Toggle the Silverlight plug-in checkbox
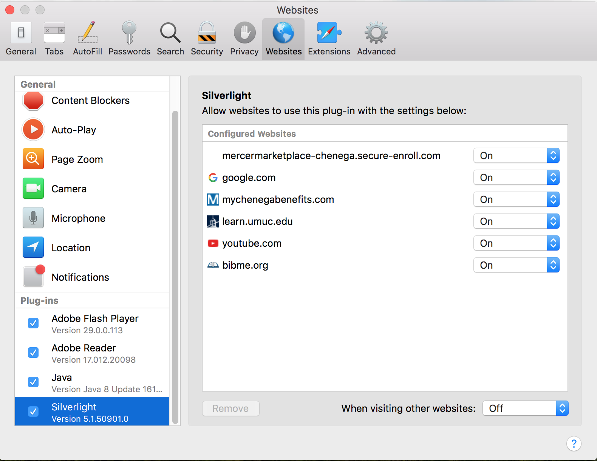 point(33,411)
